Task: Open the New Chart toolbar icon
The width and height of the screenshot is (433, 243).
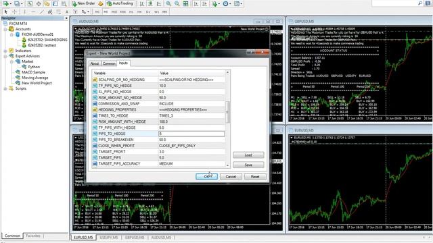Action: tap(6, 3)
